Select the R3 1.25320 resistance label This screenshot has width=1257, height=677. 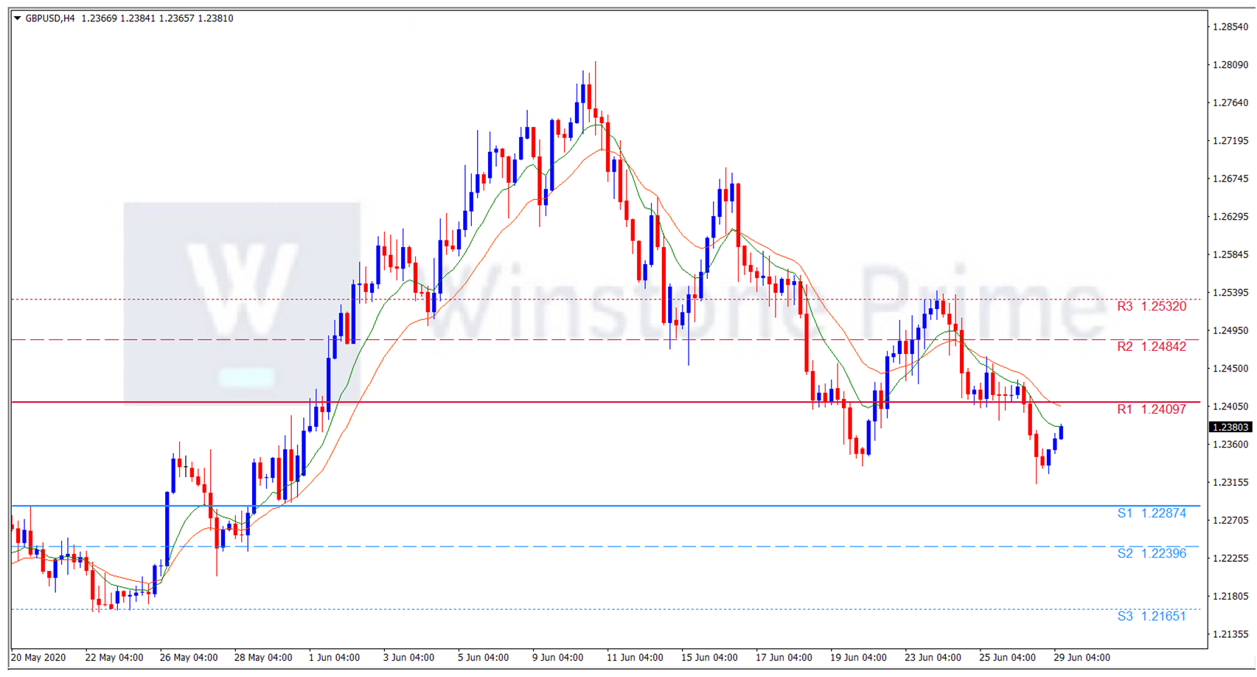coord(1151,306)
